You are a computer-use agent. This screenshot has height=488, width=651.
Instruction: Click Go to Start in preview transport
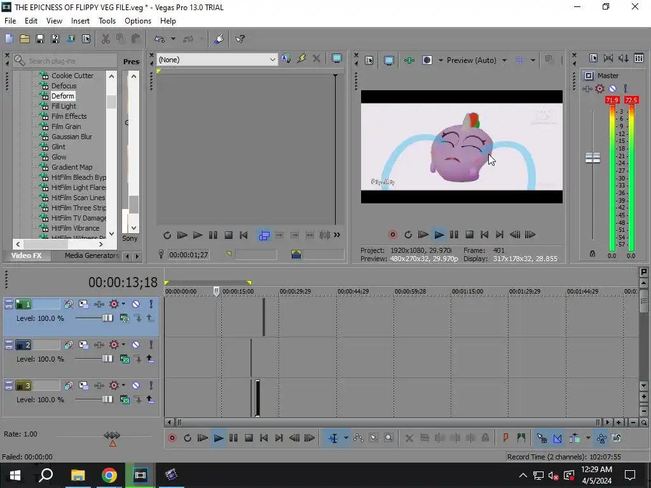[x=484, y=235]
